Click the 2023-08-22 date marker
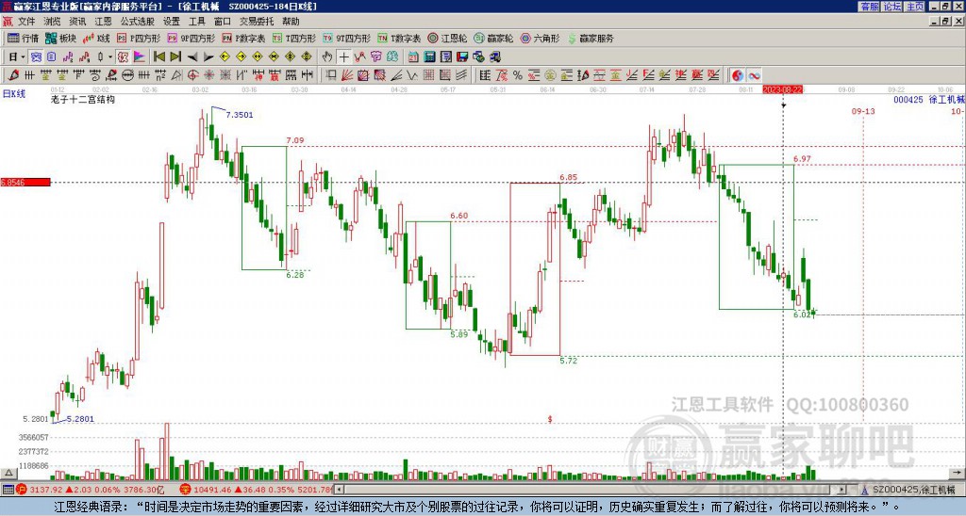Viewport: 966px width, 516px height. [782, 89]
